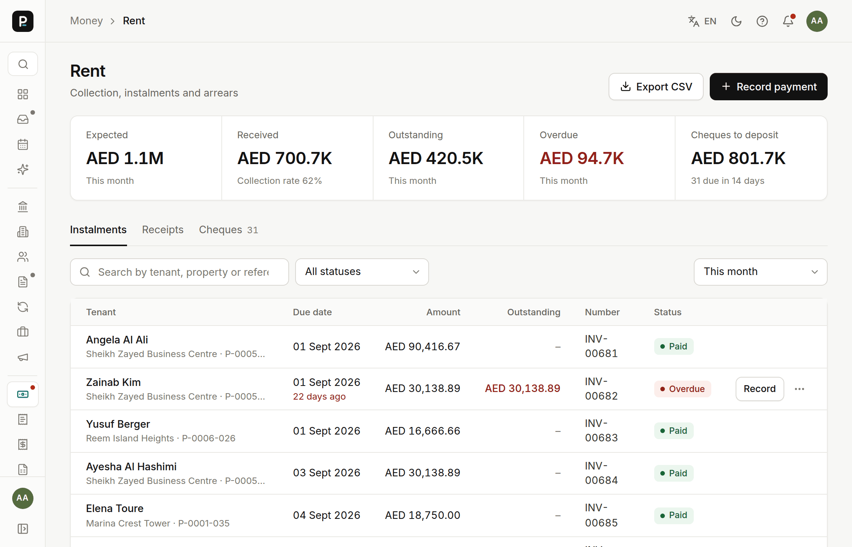Viewport: 852px width, 547px height.
Task: Open the dashboard grid icon
Action: click(23, 94)
